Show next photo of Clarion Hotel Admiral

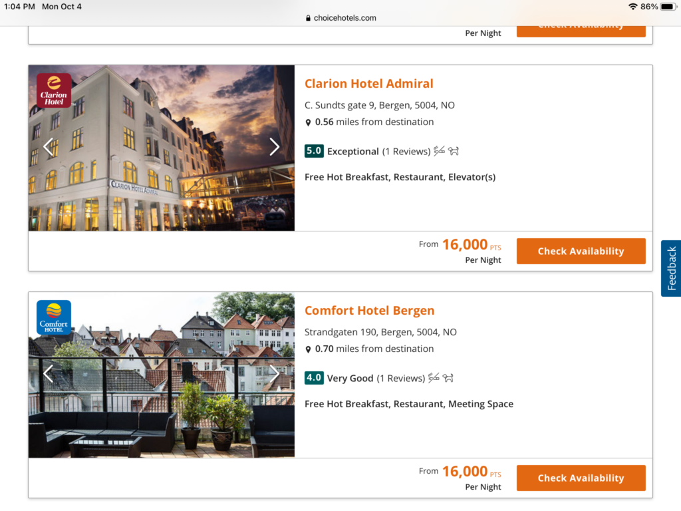tap(275, 147)
